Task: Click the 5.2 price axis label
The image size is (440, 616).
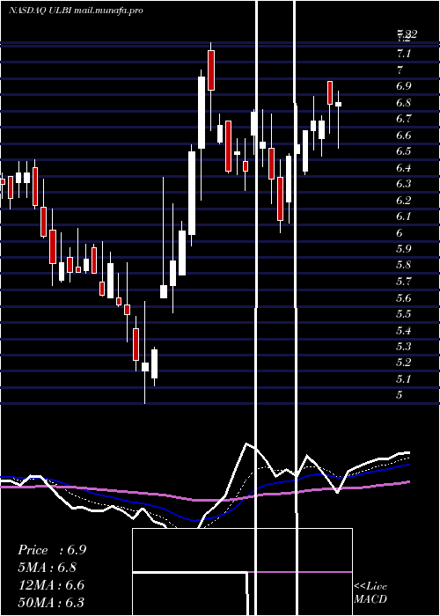Action: (x=404, y=363)
